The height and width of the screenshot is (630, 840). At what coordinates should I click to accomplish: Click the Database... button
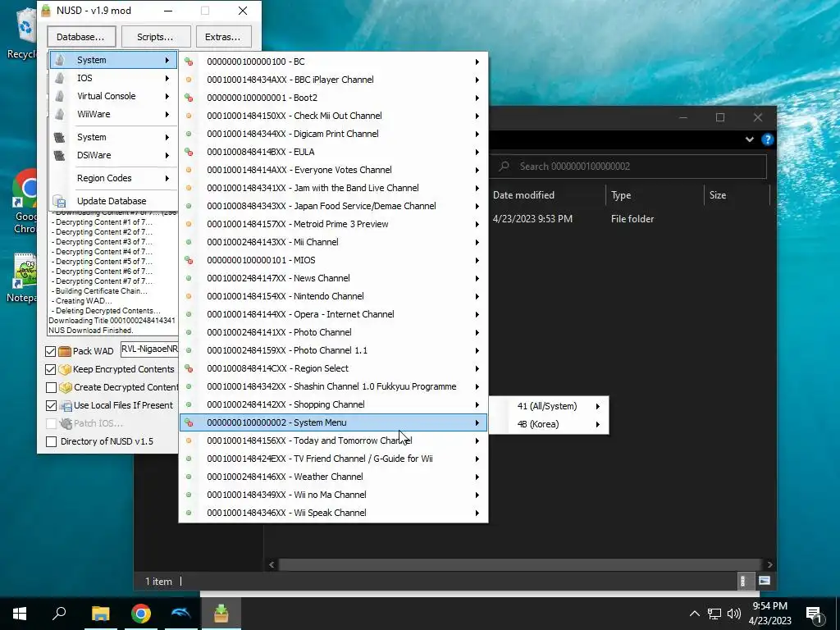[x=81, y=37]
